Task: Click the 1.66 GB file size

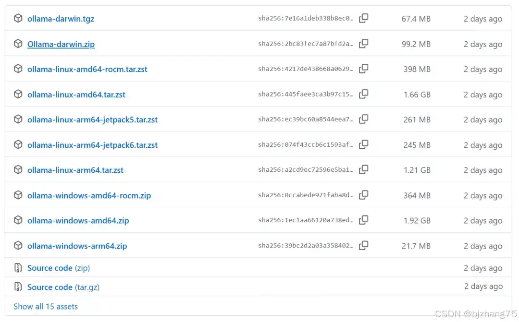Action: (x=417, y=95)
